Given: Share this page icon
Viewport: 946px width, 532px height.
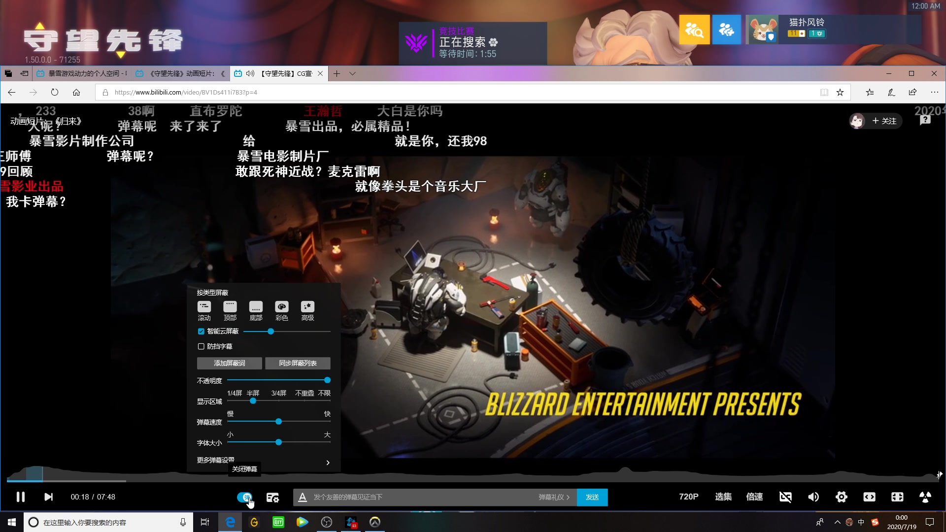Looking at the screenshot, I should click(912, 92).
